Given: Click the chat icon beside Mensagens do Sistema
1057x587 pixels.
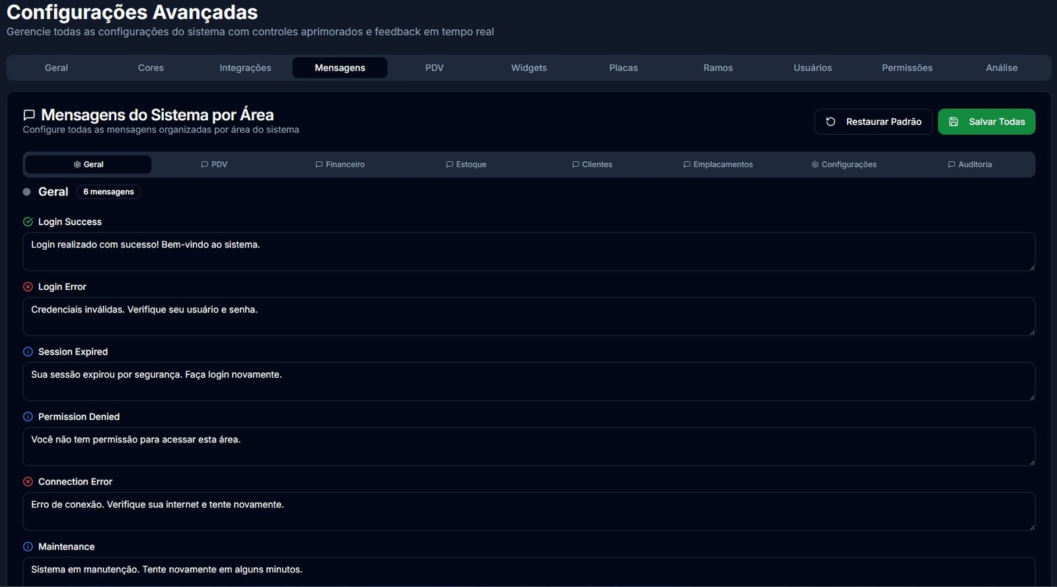Looking at the screenshot, I should (x=29, y=116).
